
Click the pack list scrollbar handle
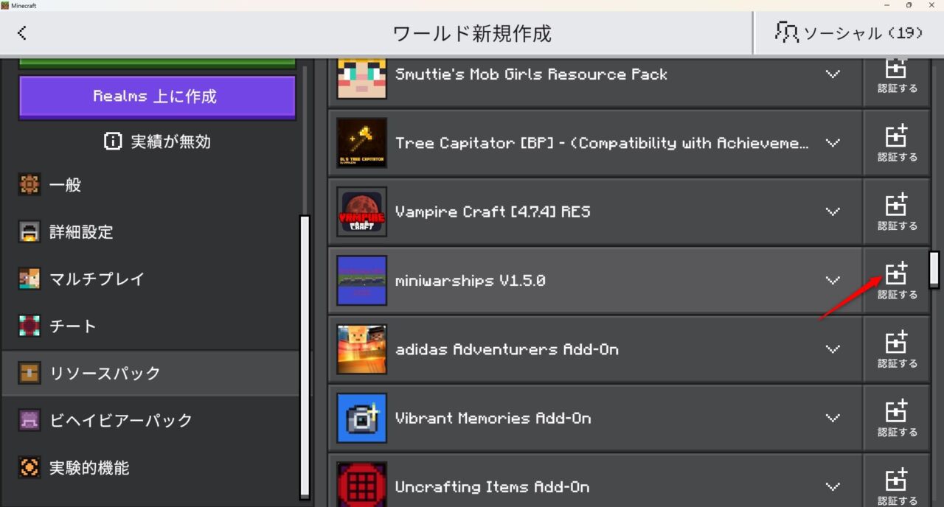[x=934, y=270]
